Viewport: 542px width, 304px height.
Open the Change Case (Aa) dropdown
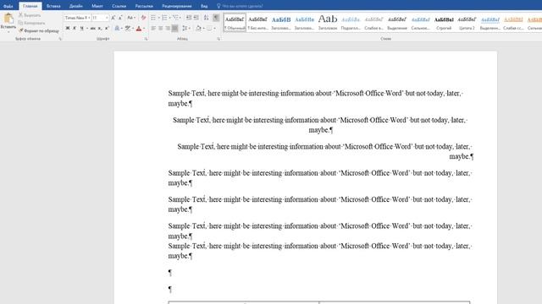pos(131,18)
